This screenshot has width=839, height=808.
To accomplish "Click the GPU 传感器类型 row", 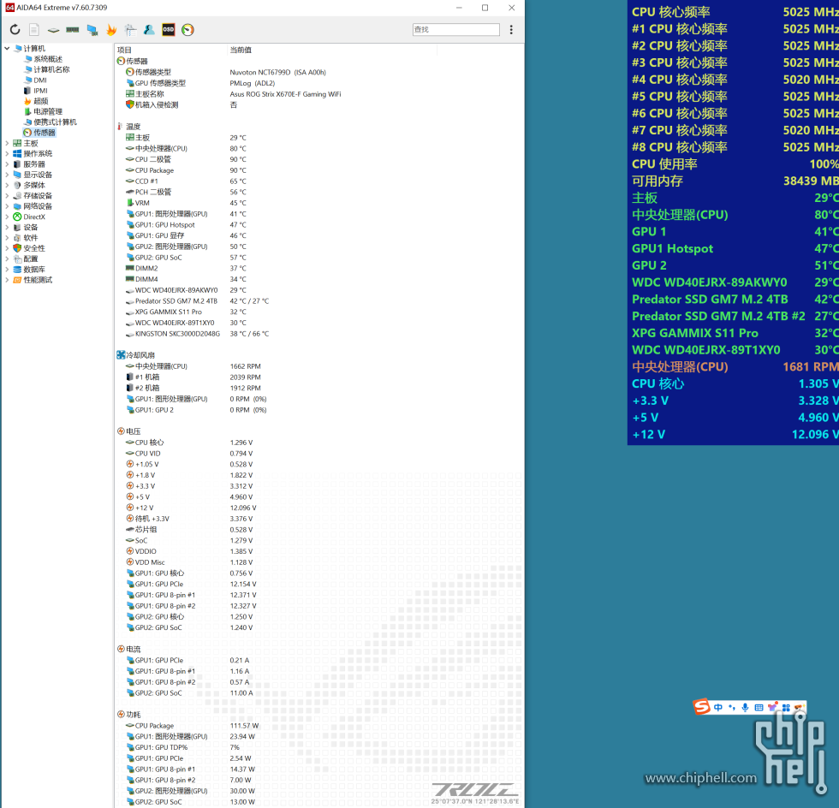I will [x=318, y=83].
